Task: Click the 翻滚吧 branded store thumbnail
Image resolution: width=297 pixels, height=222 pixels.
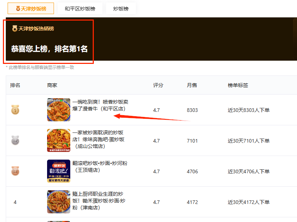Action: pos(59,171)
